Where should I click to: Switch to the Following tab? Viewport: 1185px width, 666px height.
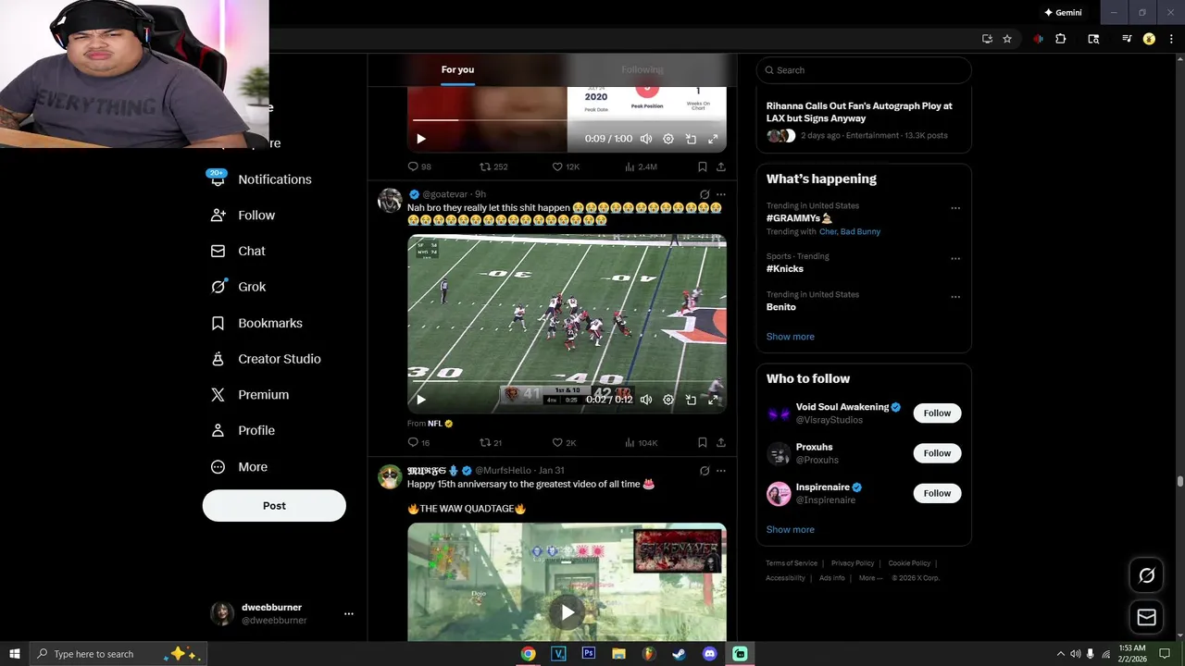(642, 69)
